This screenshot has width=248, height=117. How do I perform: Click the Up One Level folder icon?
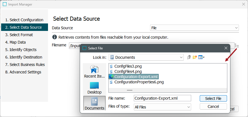[189, 57]
